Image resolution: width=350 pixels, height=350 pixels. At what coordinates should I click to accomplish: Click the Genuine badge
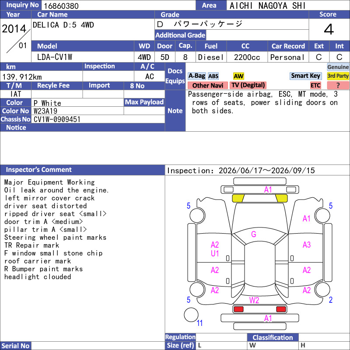tap(338, 67)
